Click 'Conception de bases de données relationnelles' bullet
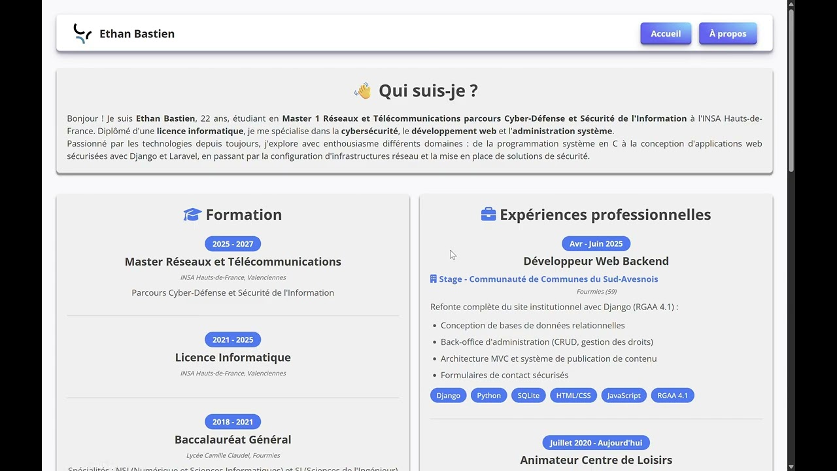837x471 pixels. 533,325
